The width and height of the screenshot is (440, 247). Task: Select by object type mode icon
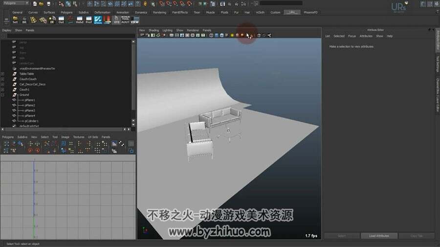click(x=68, y=4)
